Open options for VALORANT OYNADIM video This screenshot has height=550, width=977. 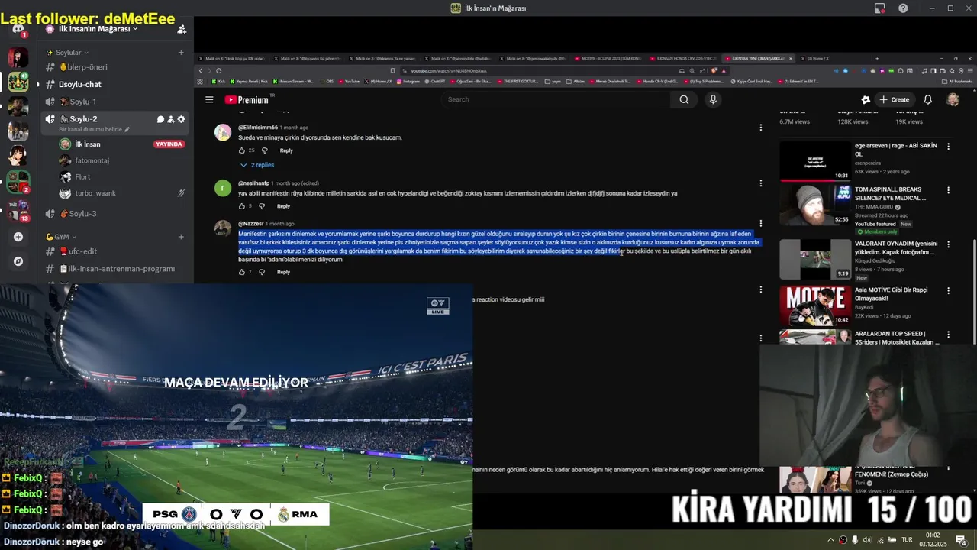click(949, 244)
